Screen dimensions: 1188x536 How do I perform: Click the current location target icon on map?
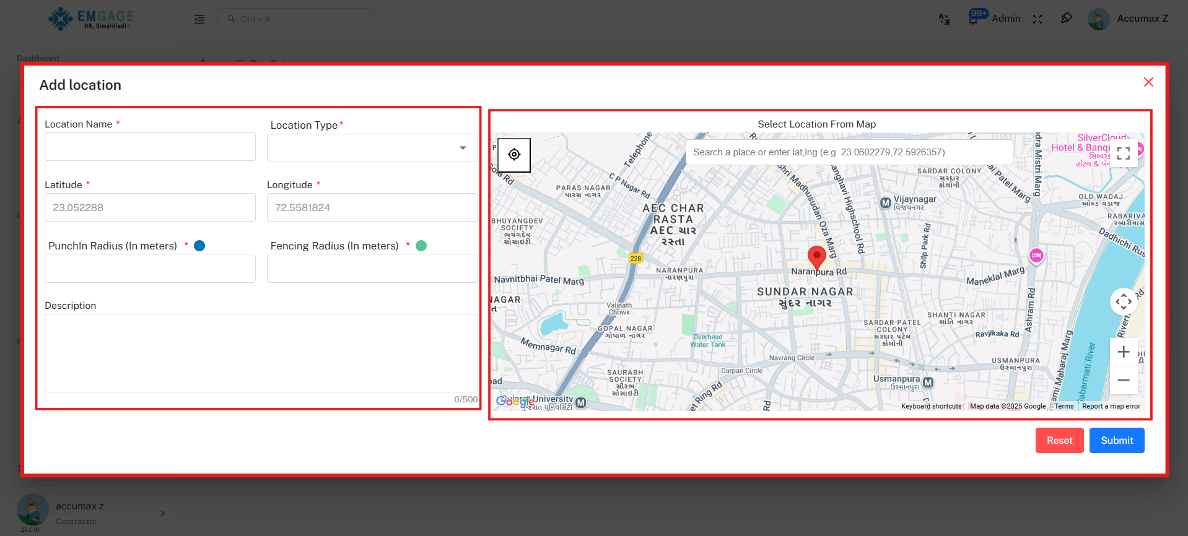514,155
